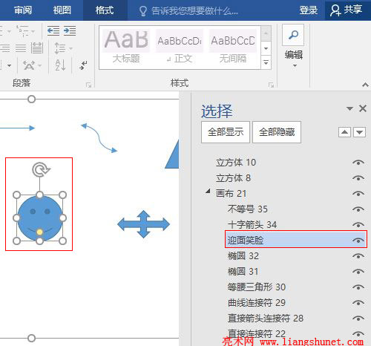Image resolution: width=371 pixels, height=346 pixels.
Task: Apply the 大标题 style
Action: pos(126,47)
